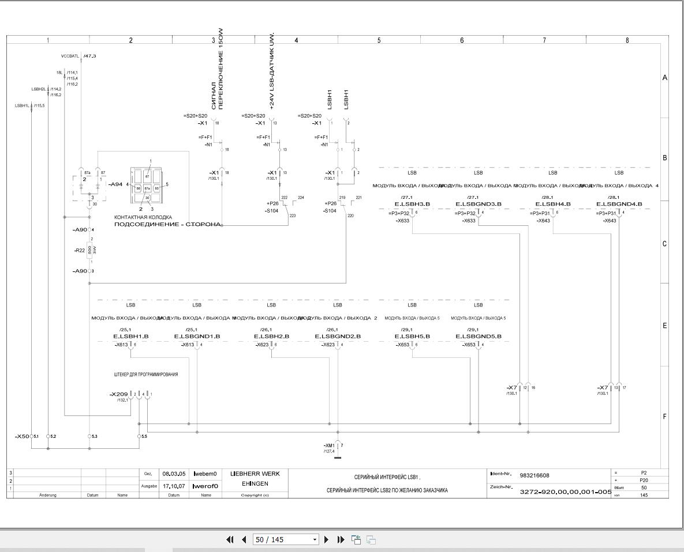Go to the next page
This screenshot has height=552, width=684.
tap(326, 539)
